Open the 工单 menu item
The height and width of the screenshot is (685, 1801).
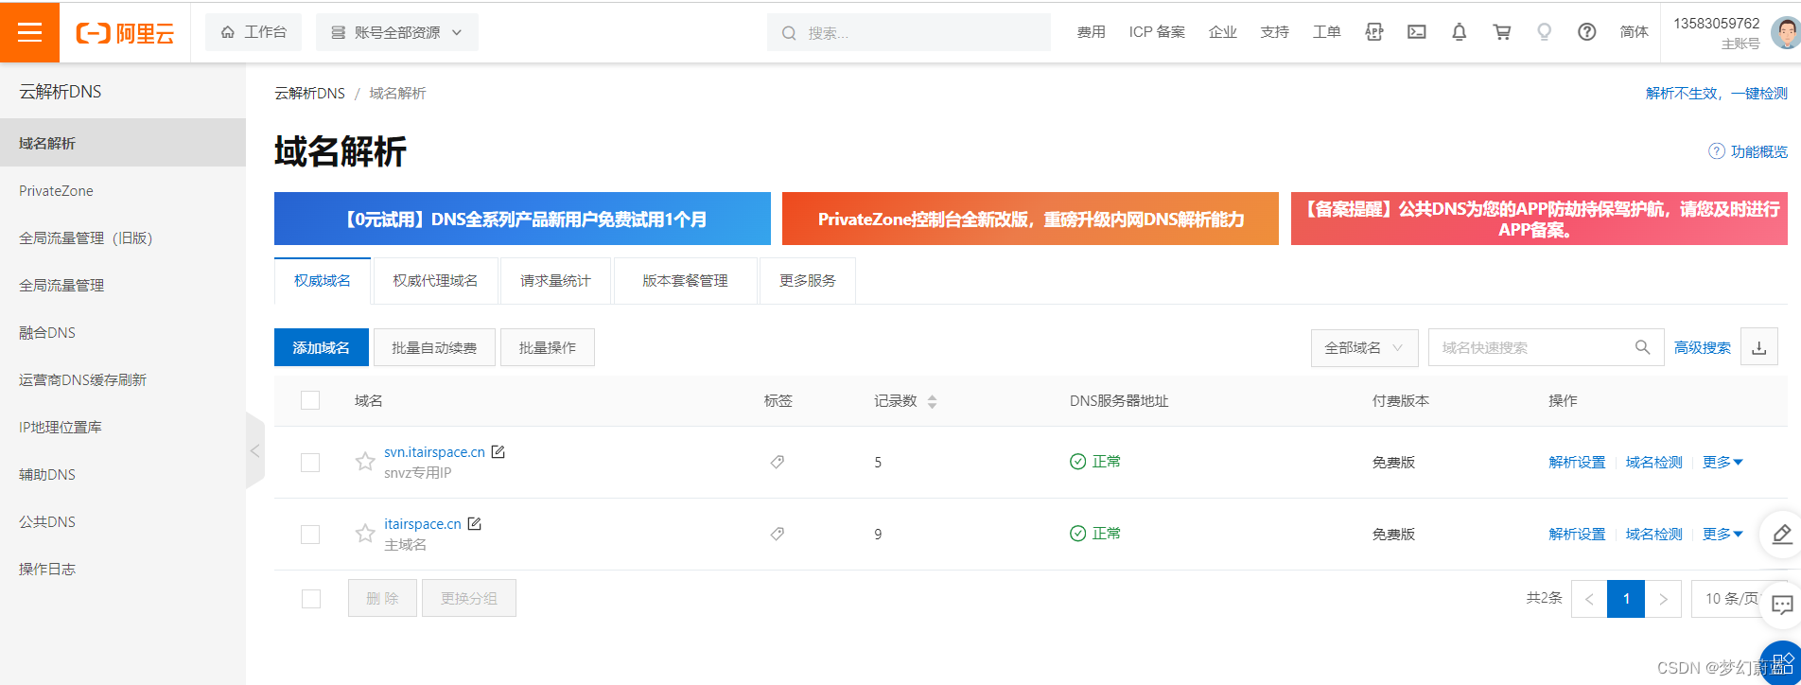(x=1326, y=32)
